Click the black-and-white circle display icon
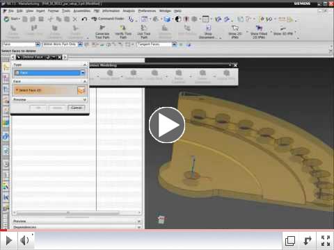The width and height of the screenshot is (334, 250). coord(178,19)
